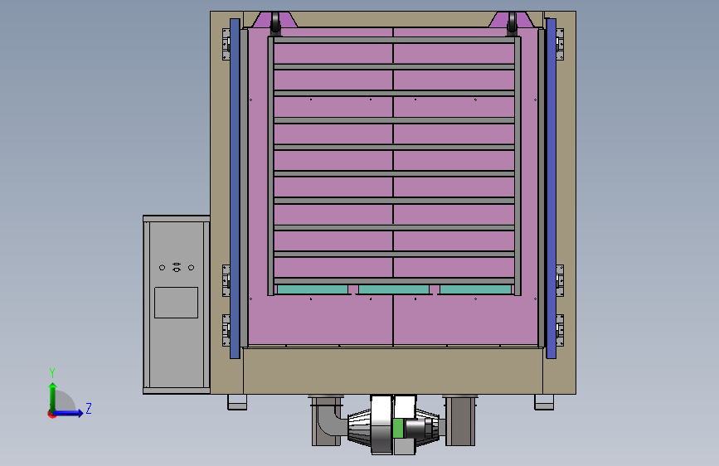The image size is (719, 466).
Task: Select the left blue vertical door rail
Action: coord(235,188)
